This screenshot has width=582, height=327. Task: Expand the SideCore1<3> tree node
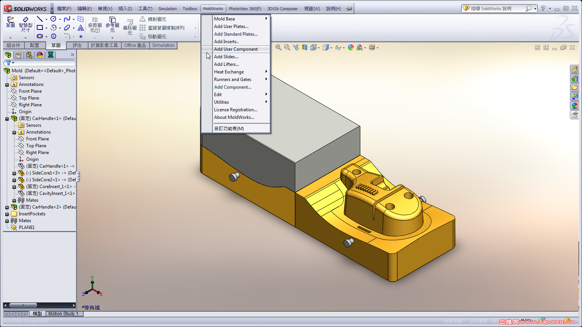(x=14, y=173)
